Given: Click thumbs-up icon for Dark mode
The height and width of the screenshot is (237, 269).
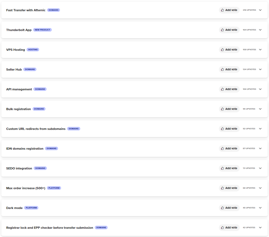Looking at the screenshot, I should click(222, 208).
